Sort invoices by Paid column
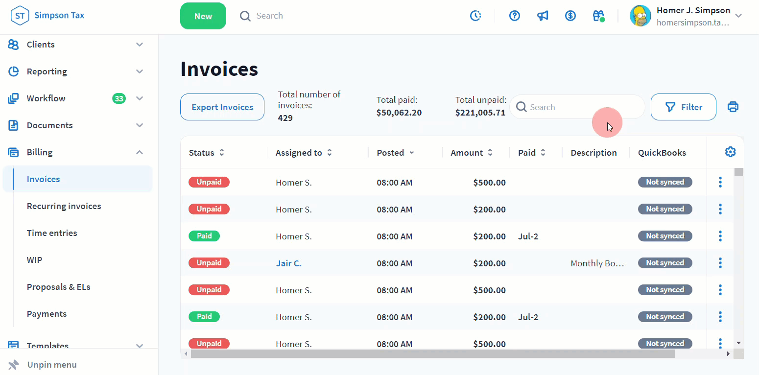This screenshot has height=375, width=759. coord(531,153)
